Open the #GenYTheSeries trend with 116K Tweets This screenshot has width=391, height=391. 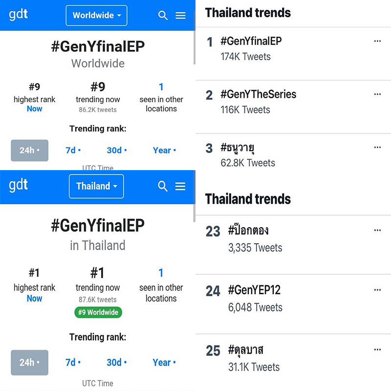click(258, 94)
